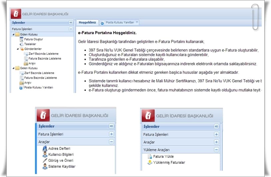Expand Fatura İşlemleri in the Yükleme Araçları panel
The width and height of the screenshot is (271, 177).
[x=216, y=134]
